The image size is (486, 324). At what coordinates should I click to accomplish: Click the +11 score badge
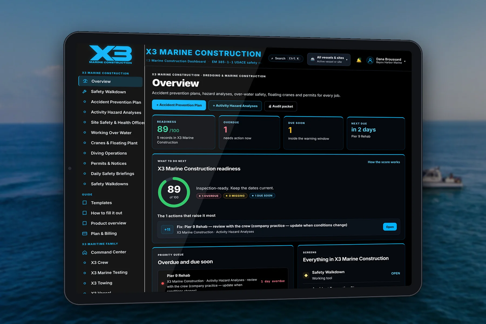(167, 230)
